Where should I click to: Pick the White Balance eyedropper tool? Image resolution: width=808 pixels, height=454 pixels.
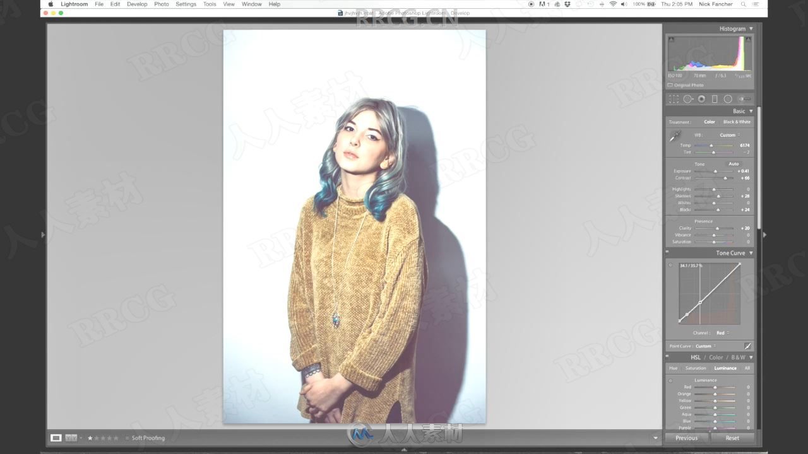(x=675, y=136)
